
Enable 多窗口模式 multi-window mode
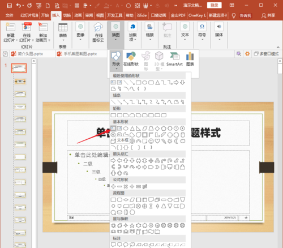266,54
